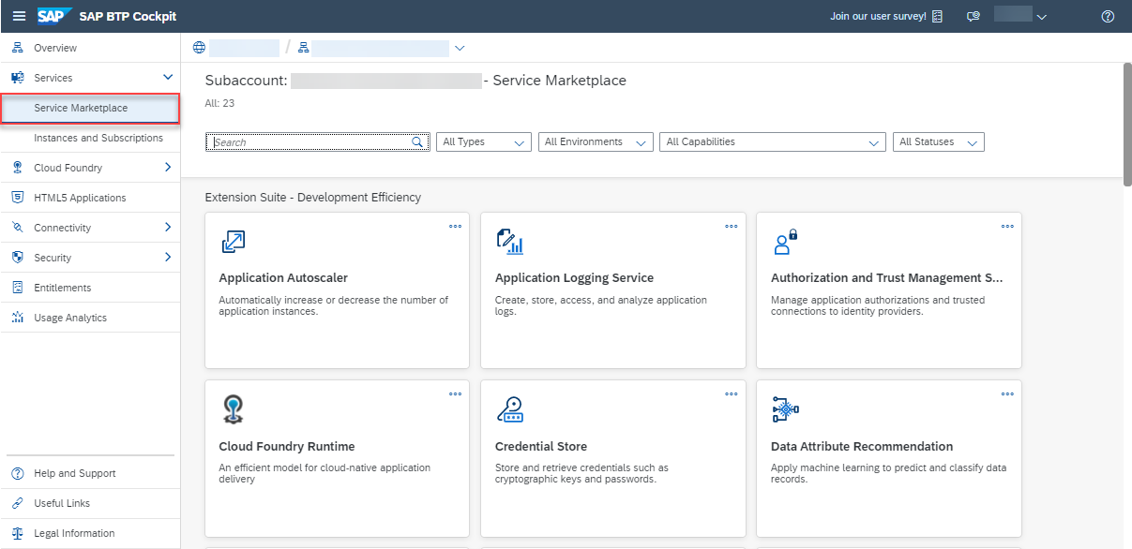The image size is (1132, 549).
Task: Open Legal Information entry
Action: click(90, 533)
